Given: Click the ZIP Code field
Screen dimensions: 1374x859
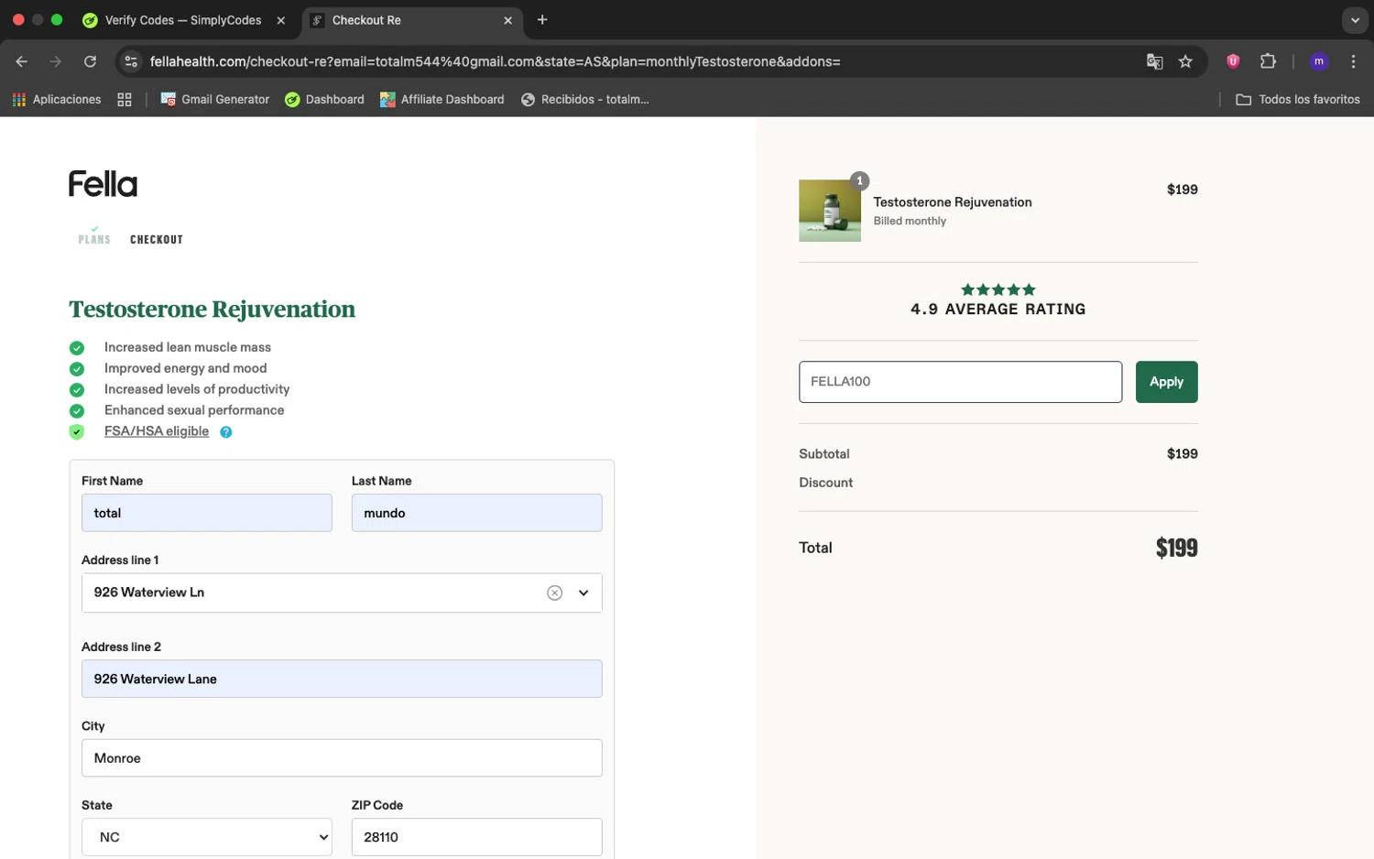Looking at the screenshot, I should click(476, 837).
